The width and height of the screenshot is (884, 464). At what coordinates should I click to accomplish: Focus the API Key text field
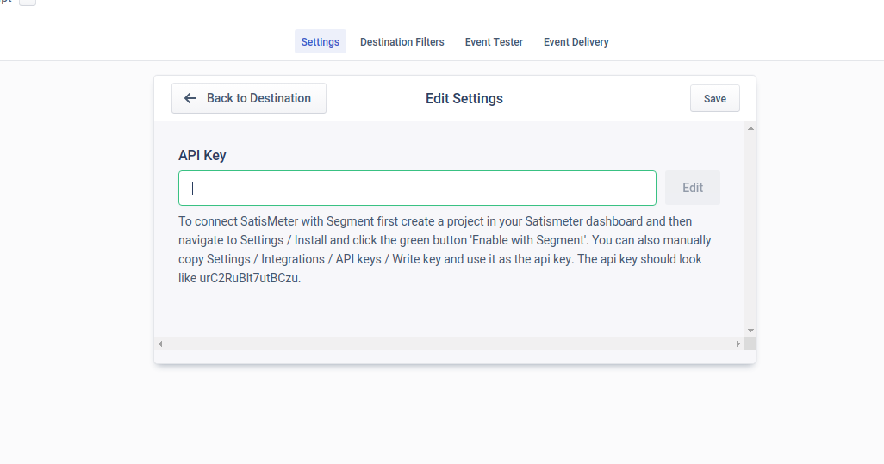click(417, 188)
